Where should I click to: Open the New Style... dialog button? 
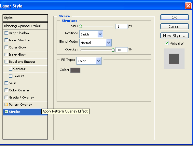coord(174,35)
